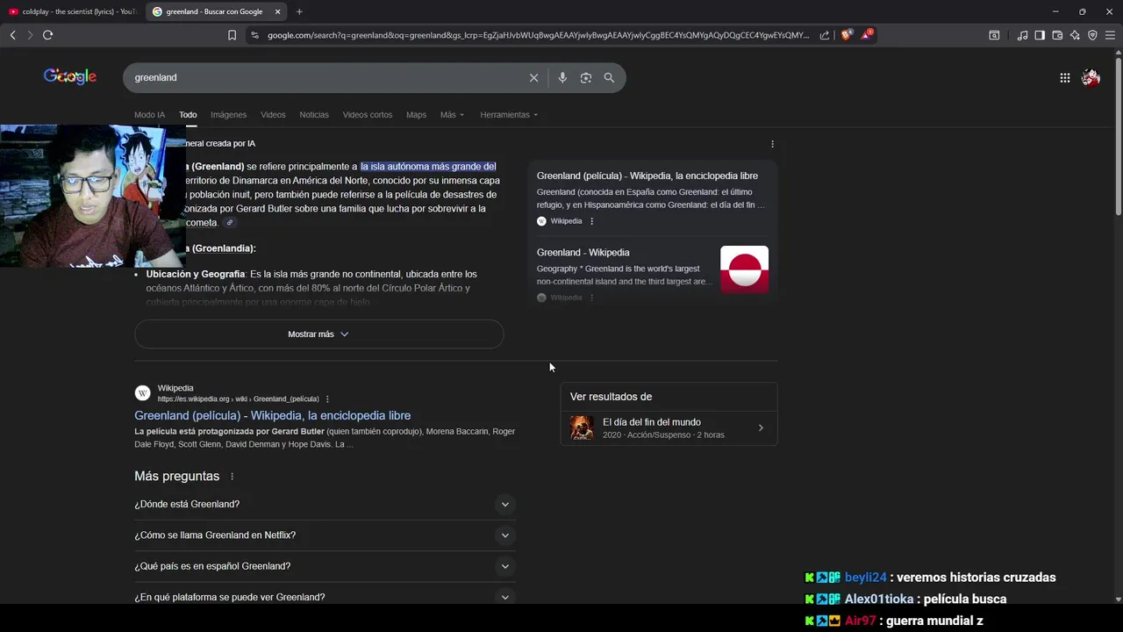This screenshot has height=632, width=1123.
Task: Click the browser address bar URL
Action: tap(538, 35)
